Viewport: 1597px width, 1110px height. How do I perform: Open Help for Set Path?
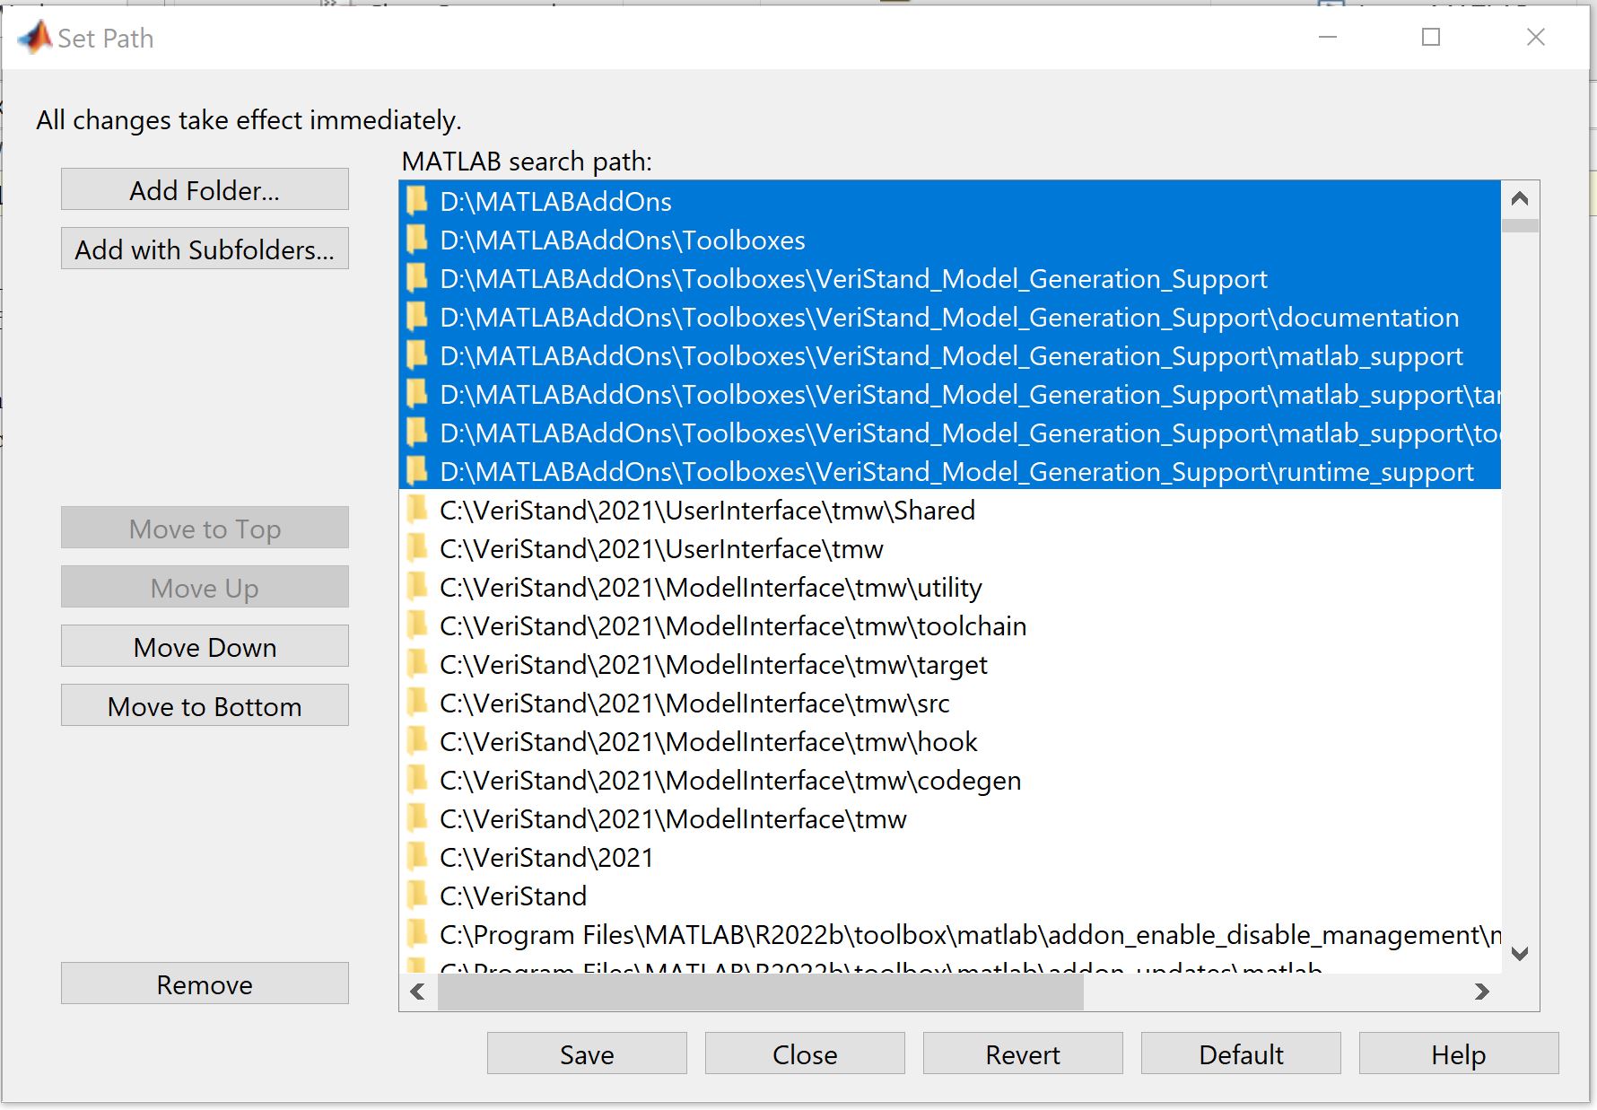[1459, 1053]
